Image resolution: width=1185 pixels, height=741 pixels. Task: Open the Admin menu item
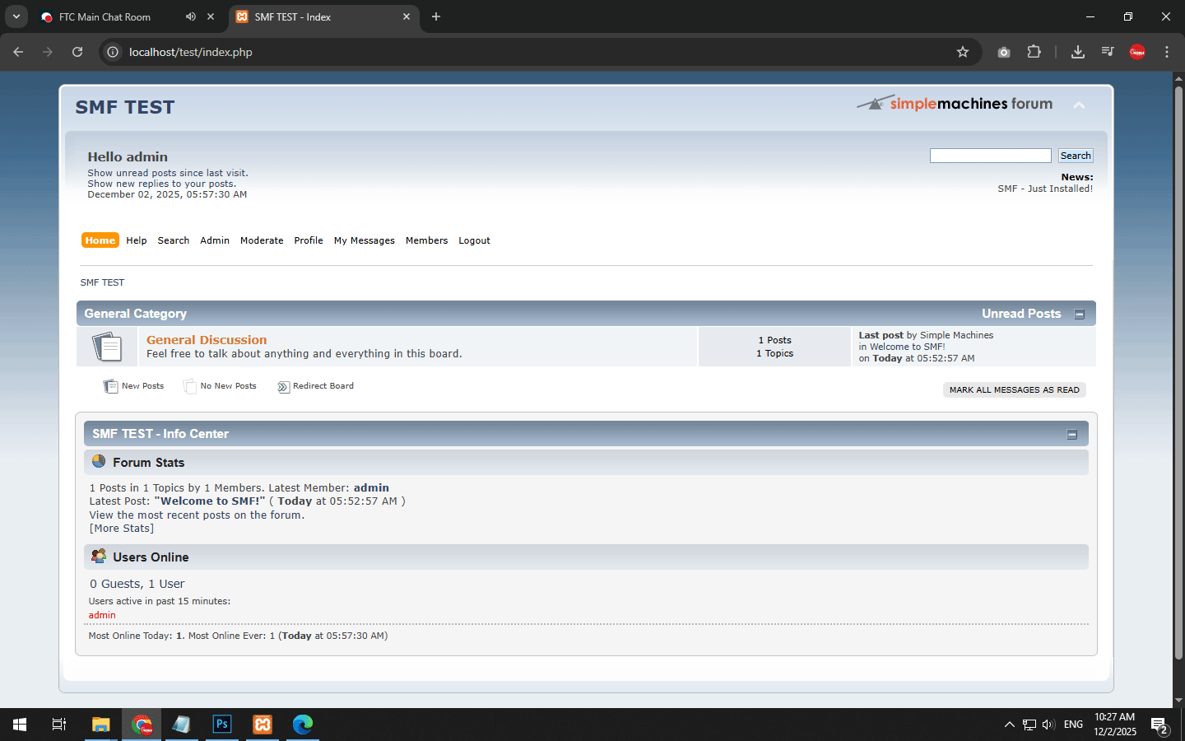point(215,240)
